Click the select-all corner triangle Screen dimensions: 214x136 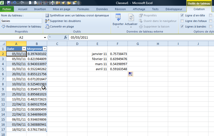(3, 44)
